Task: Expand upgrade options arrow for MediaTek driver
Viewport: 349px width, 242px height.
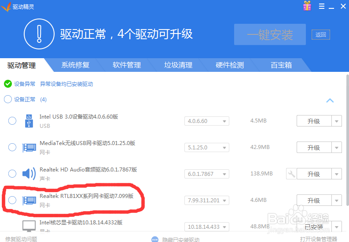Action: tap(337, 147)
